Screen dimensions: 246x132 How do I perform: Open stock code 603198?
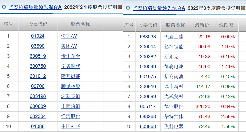[x=38, y=96]
